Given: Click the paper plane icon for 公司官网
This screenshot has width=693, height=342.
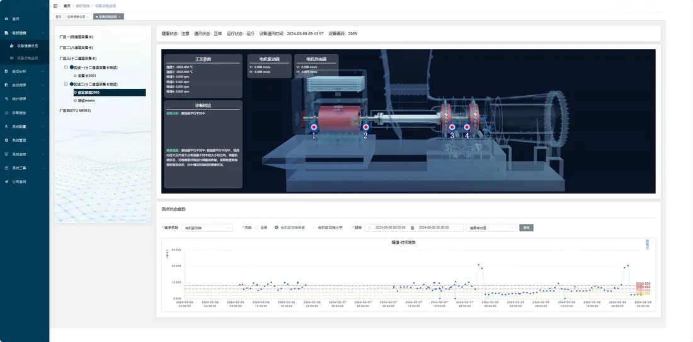Looking at the screenshot, I should pyautogui.click(x=6, y=181).
